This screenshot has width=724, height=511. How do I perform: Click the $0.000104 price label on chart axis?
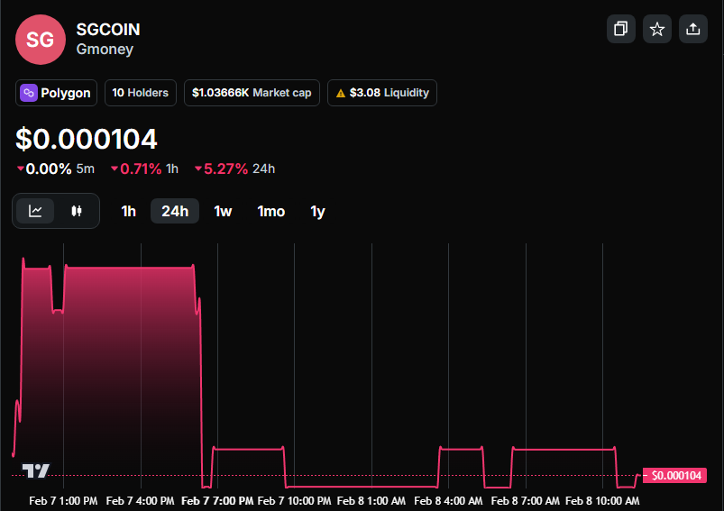coord(674,476)
